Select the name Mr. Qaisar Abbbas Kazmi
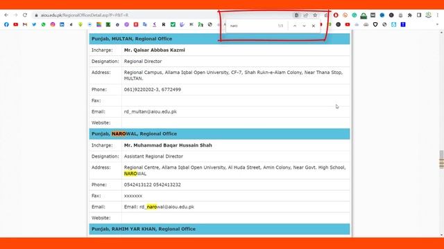Screen dimensions: 444x249 coord(154,50)
